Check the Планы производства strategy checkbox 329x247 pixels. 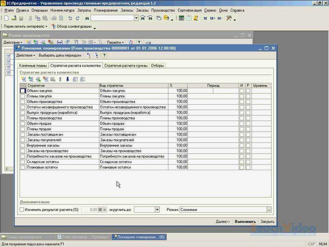pyautogui.click(x=23, y=118)
